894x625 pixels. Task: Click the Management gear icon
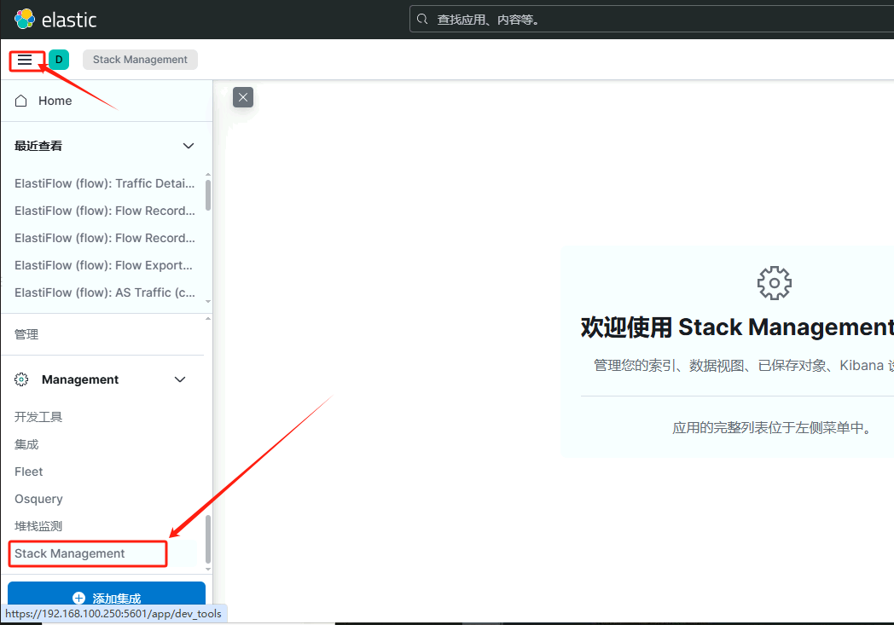(21, 379)
